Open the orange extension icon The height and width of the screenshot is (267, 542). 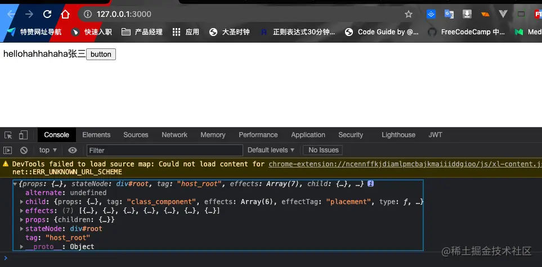pos(485,14)
